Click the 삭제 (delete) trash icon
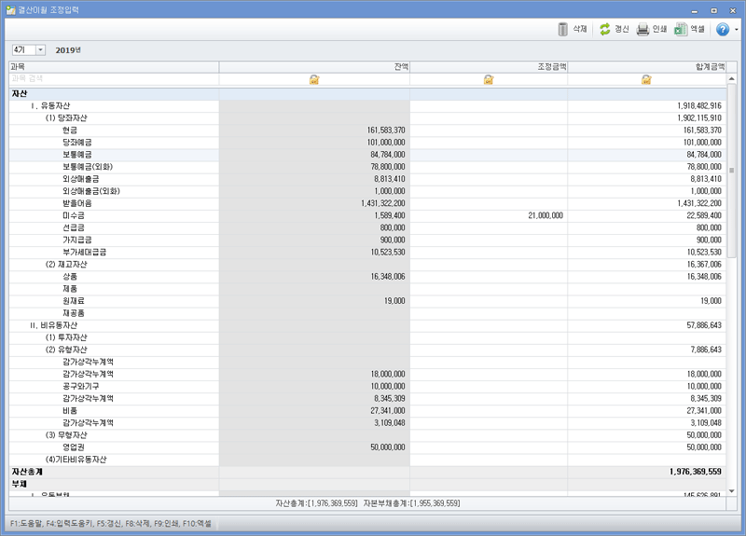This screenshot has width=746, height=536. tap(563, 29)
